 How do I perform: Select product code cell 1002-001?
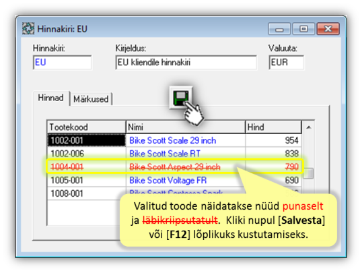coord(87,140)
